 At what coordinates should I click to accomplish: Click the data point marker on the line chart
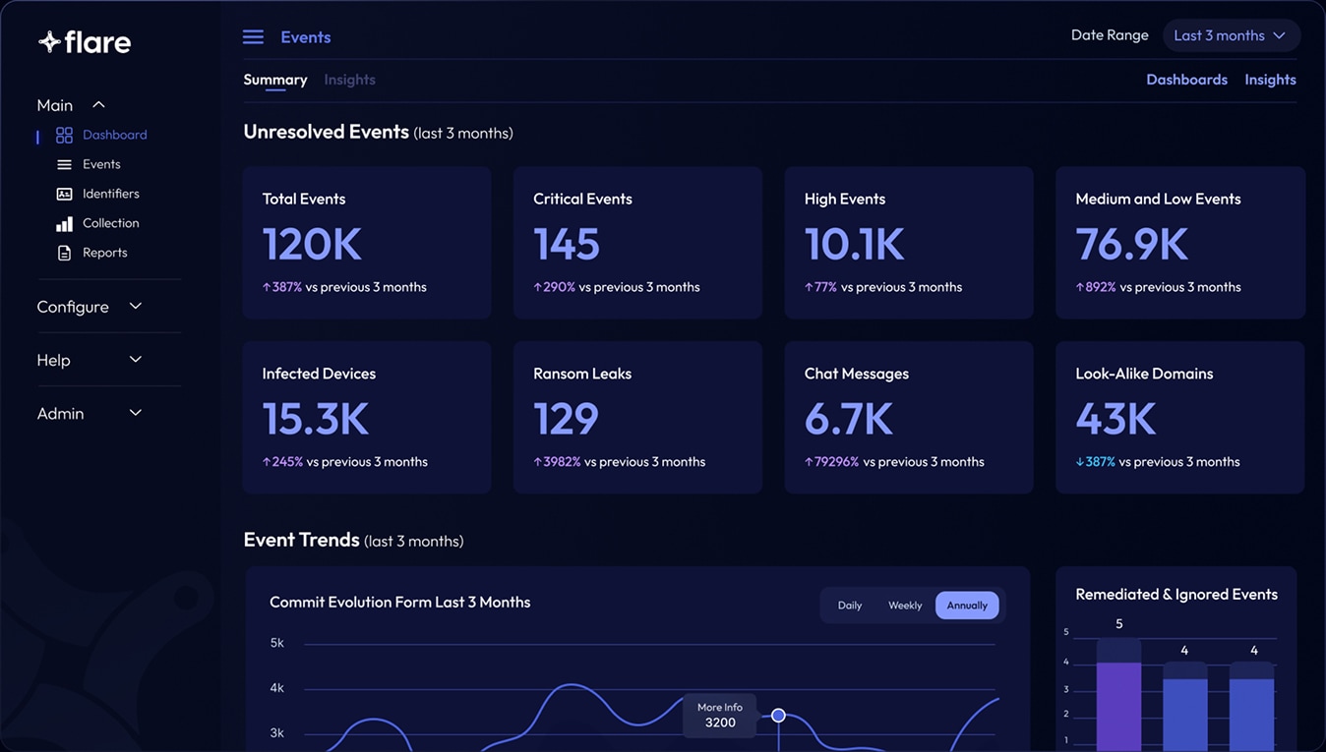coord(778,716)
